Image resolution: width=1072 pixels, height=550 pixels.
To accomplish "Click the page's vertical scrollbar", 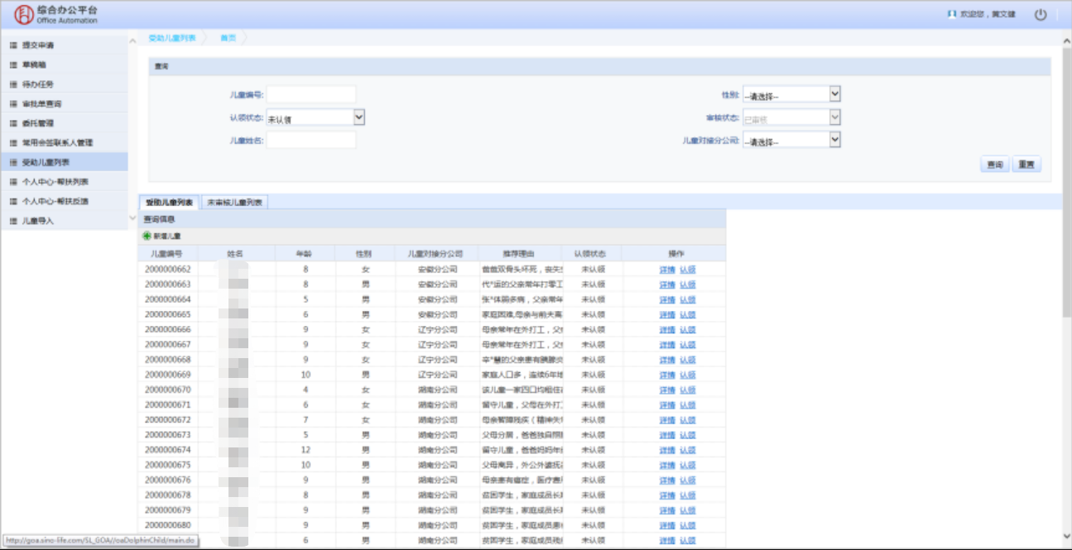I will [1066, 182].
